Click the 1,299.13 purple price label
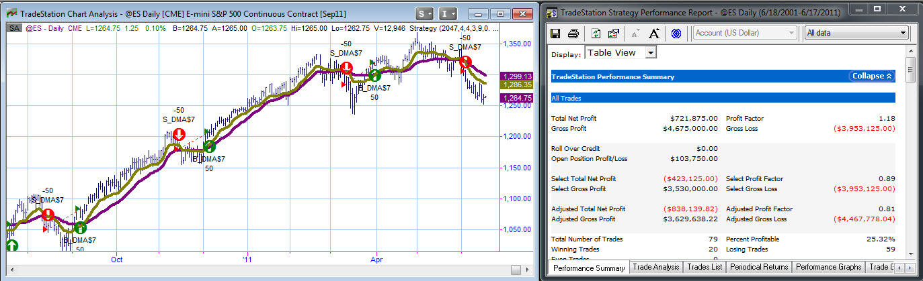The height and width of the screenshot is (281, 923). click(x=516, y=76)
